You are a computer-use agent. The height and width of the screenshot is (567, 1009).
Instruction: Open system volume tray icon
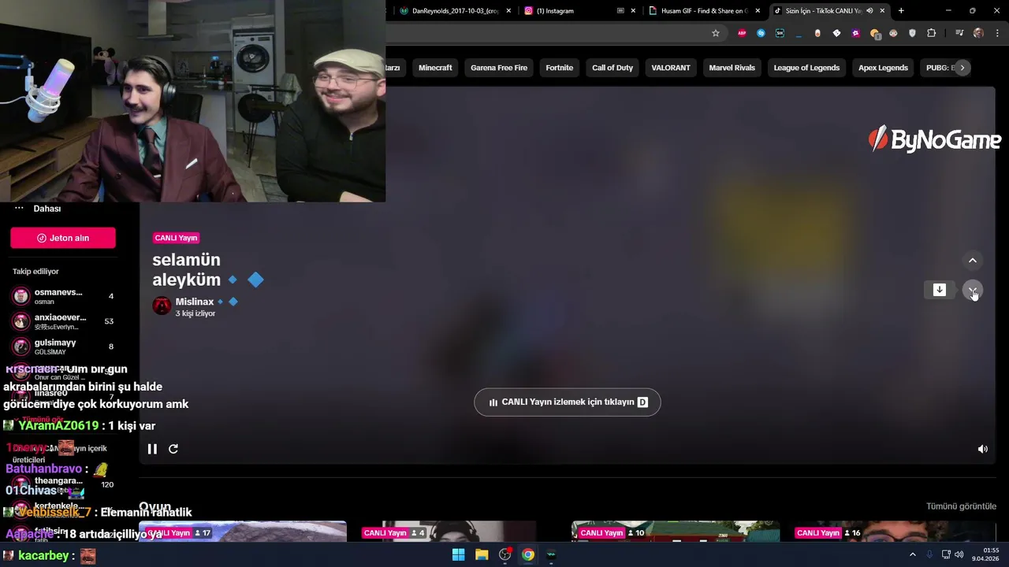coord(959,555)
